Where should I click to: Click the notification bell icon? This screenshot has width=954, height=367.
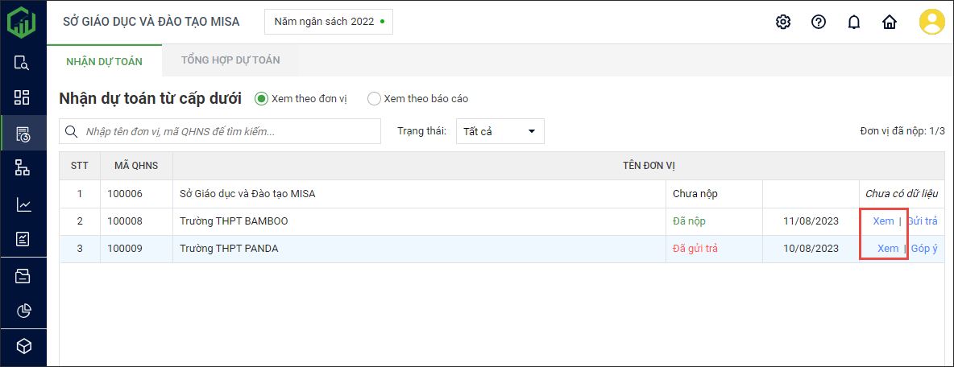pyautogui.click(x=854, y=22)
